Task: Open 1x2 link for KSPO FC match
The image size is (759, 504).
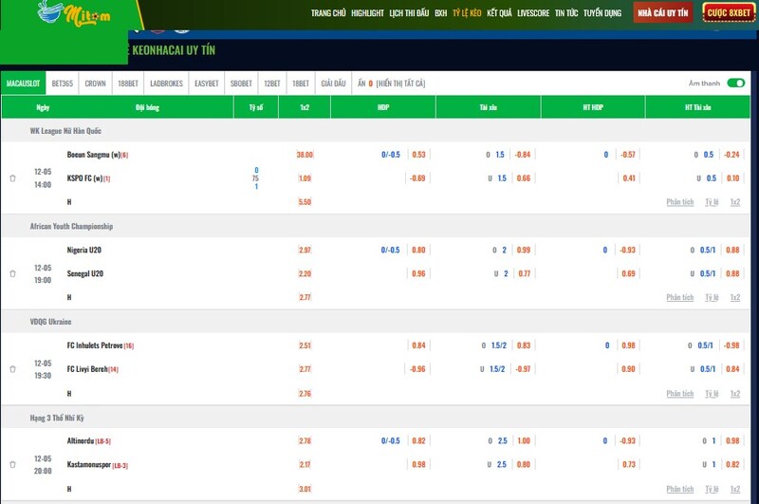Action: coord(734,202)
